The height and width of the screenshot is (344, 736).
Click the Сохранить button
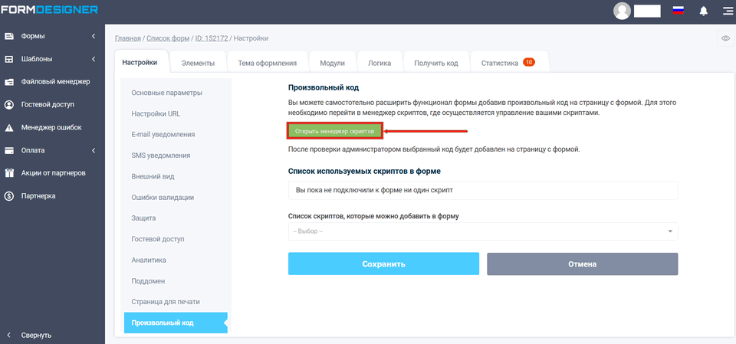click(383, 264)
